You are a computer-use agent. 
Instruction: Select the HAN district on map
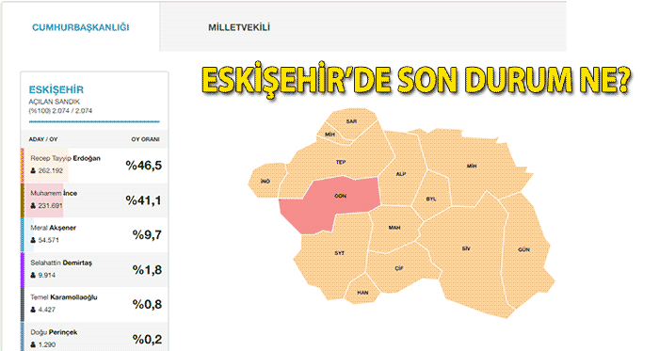[x=362, y=293]
